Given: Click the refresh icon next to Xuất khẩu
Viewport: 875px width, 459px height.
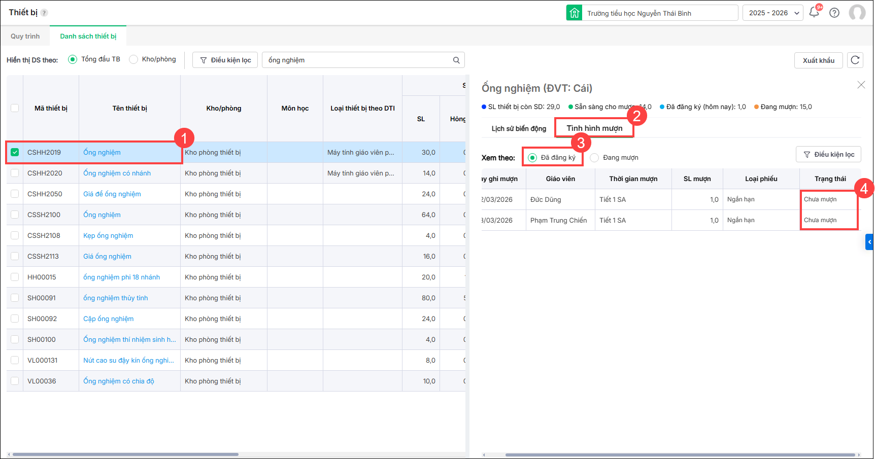Looking at the screenshot, I should coord(855,60).
